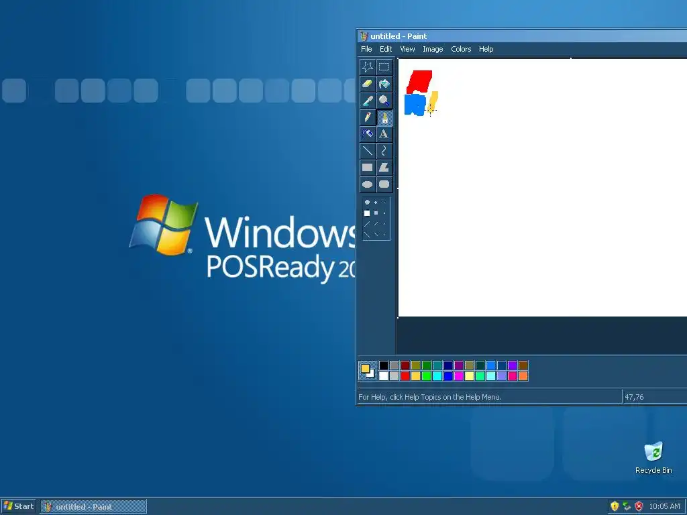This screenshot has height=515, width=687.
Task: Select the rectangular Select tool
Action: (x=384, y=67)
